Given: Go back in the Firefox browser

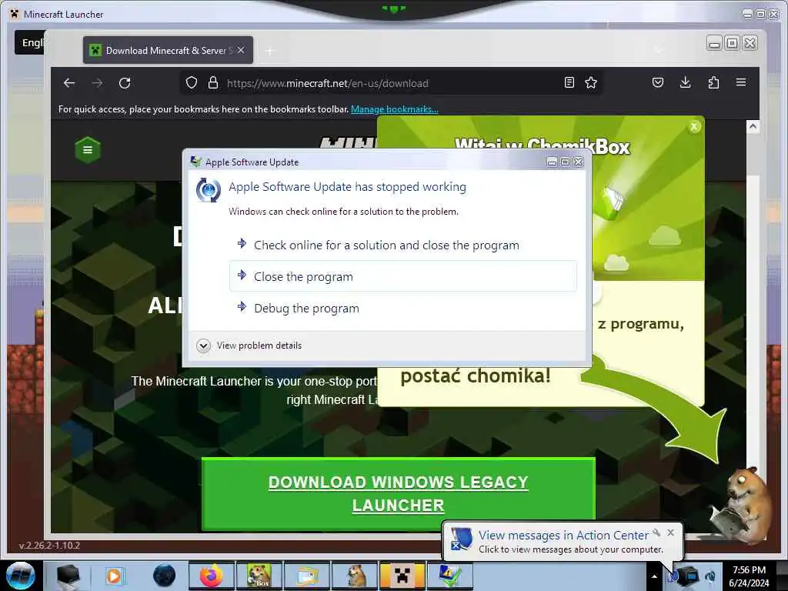Looking at the screenshot, I should point(69,83).
